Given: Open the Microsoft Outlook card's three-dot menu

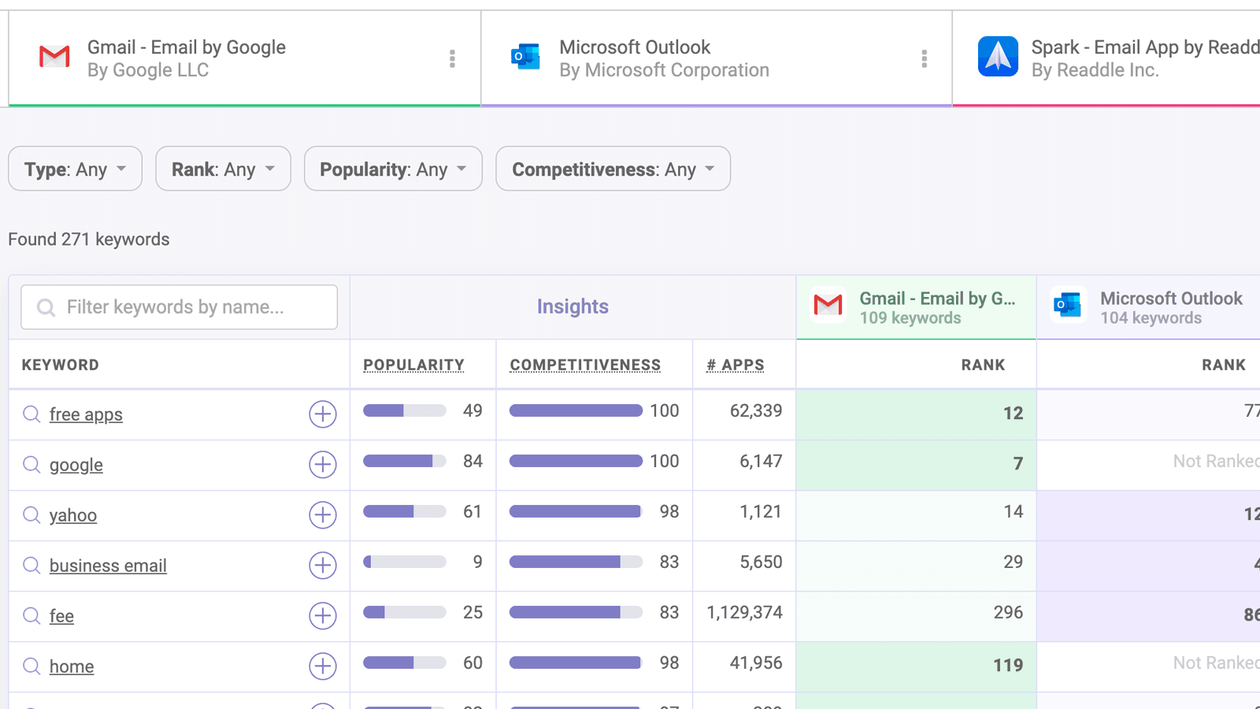Looking at the screenshot, I should (924, 58).
